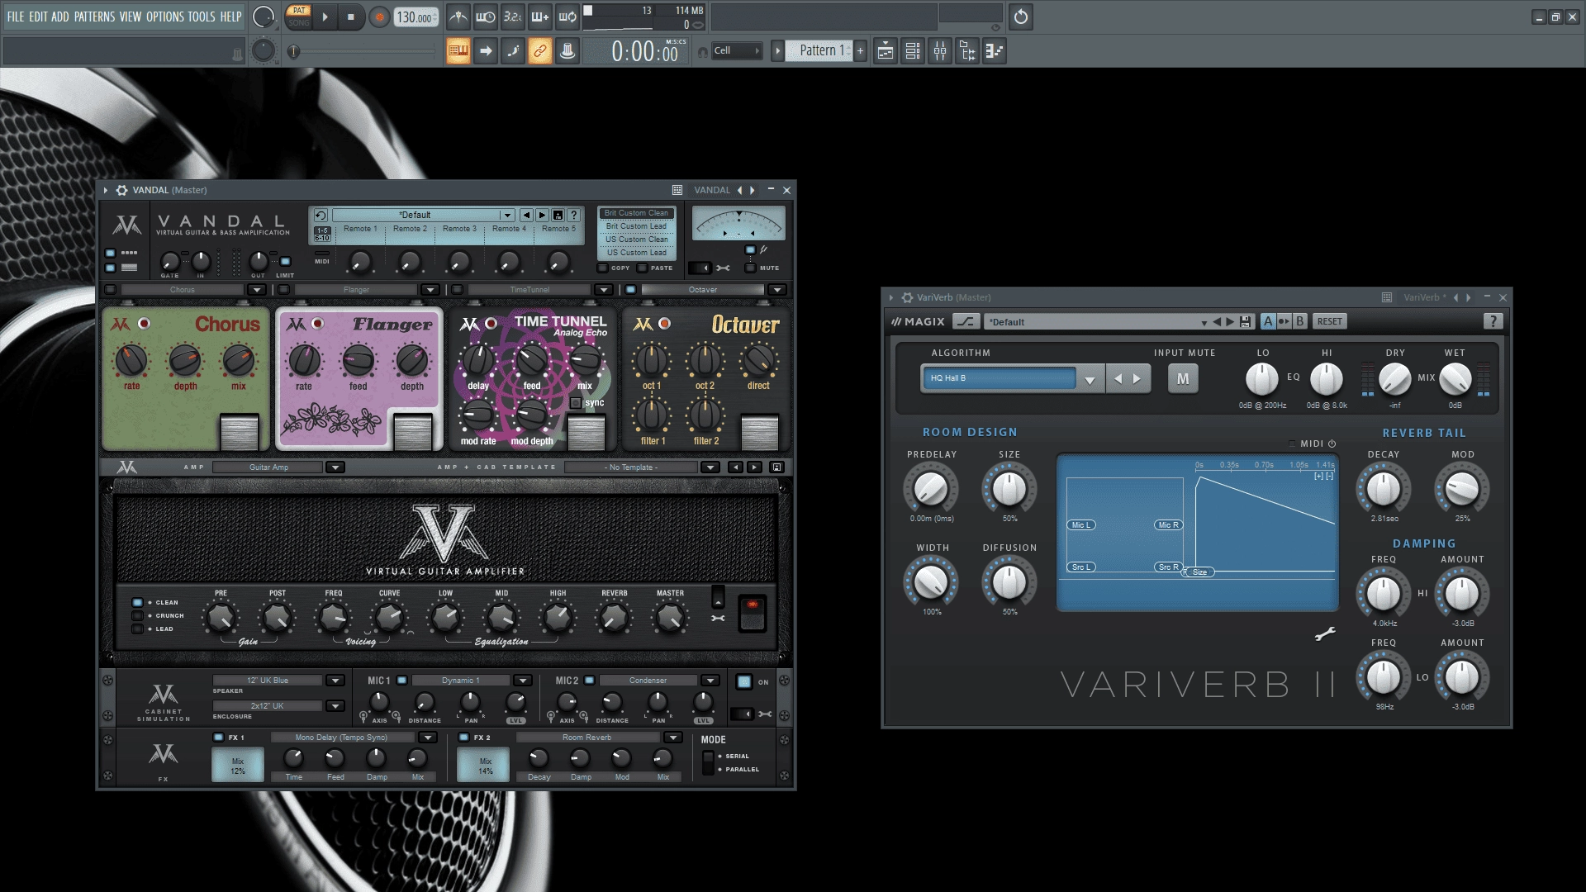1586x892 pixels.
Task: Switch to SONG mode
Action: pos(298,22)
